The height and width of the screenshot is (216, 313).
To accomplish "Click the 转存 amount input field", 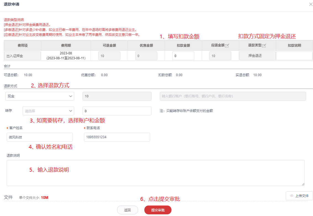I will [117, 111].
